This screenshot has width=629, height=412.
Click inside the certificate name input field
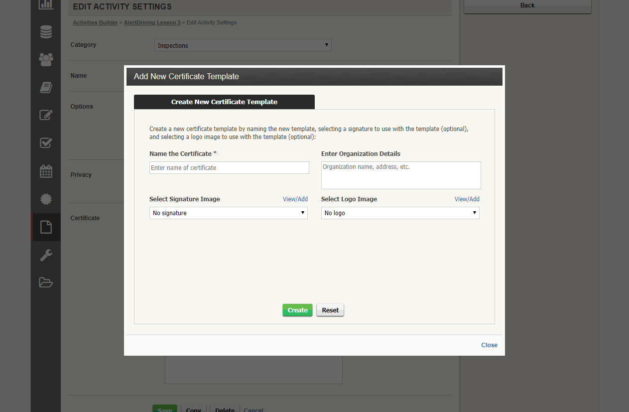(229, 167)
